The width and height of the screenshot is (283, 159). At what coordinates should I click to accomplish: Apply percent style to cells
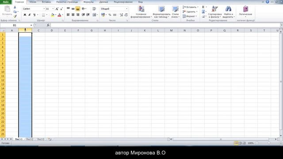[110, 15]
